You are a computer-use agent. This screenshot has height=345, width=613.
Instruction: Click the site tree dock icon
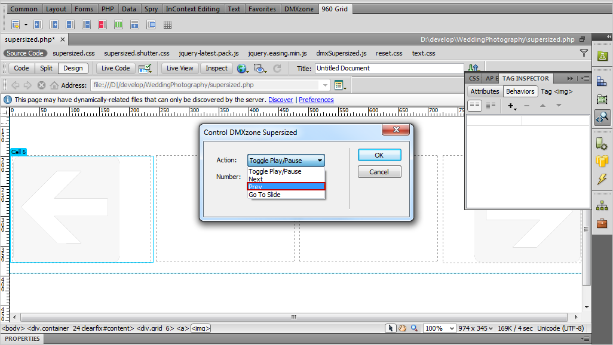[602, 205]
